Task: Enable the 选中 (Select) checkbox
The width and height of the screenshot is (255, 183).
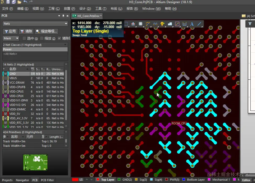Action: [x=24, y=38]
